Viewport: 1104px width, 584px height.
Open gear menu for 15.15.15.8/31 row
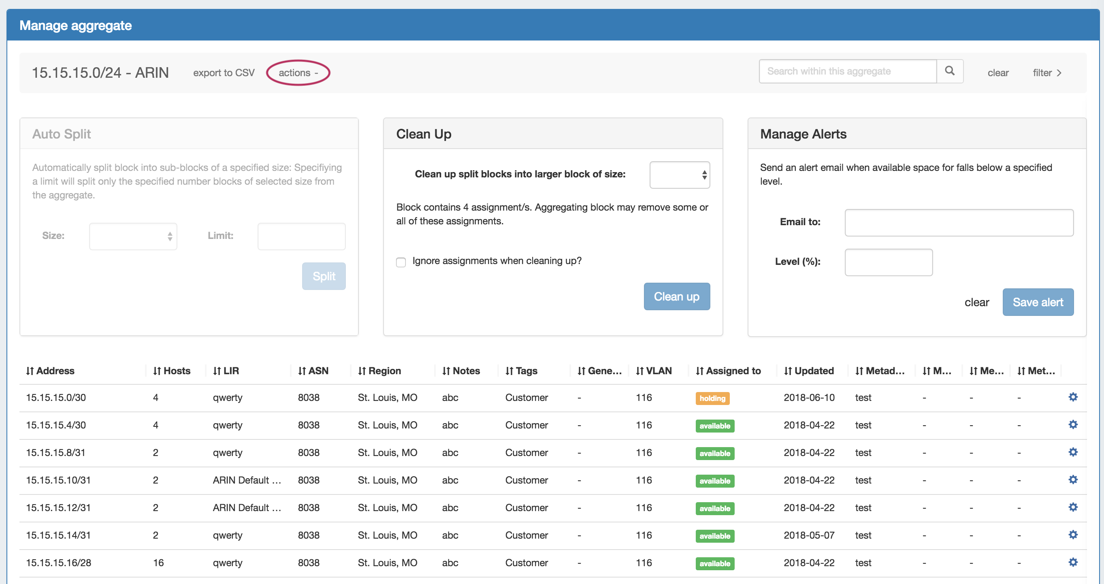point(1072,452)
